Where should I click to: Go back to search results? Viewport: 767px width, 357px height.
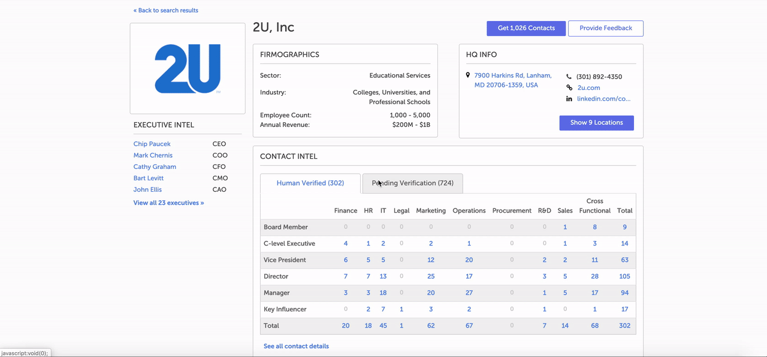click(166, 10)
